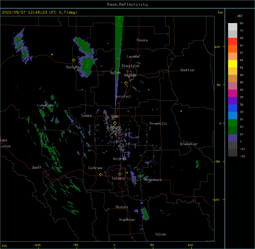
Task: Click the Drumheller label
Action: click(x=189, y=144)
